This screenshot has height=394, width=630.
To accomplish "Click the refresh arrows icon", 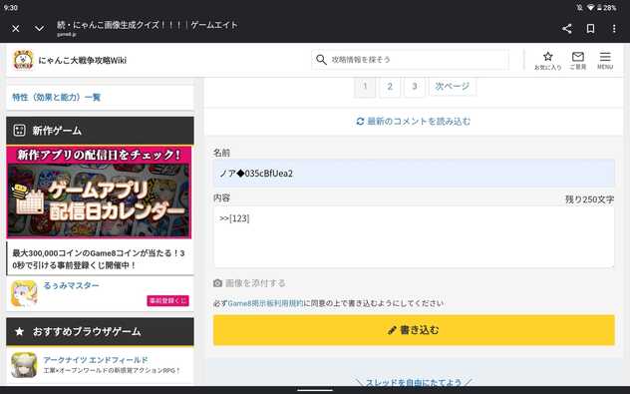I will pos(360,121).
